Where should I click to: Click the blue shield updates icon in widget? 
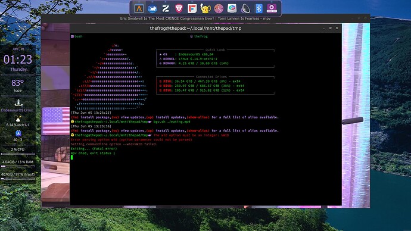pos(18,133)
